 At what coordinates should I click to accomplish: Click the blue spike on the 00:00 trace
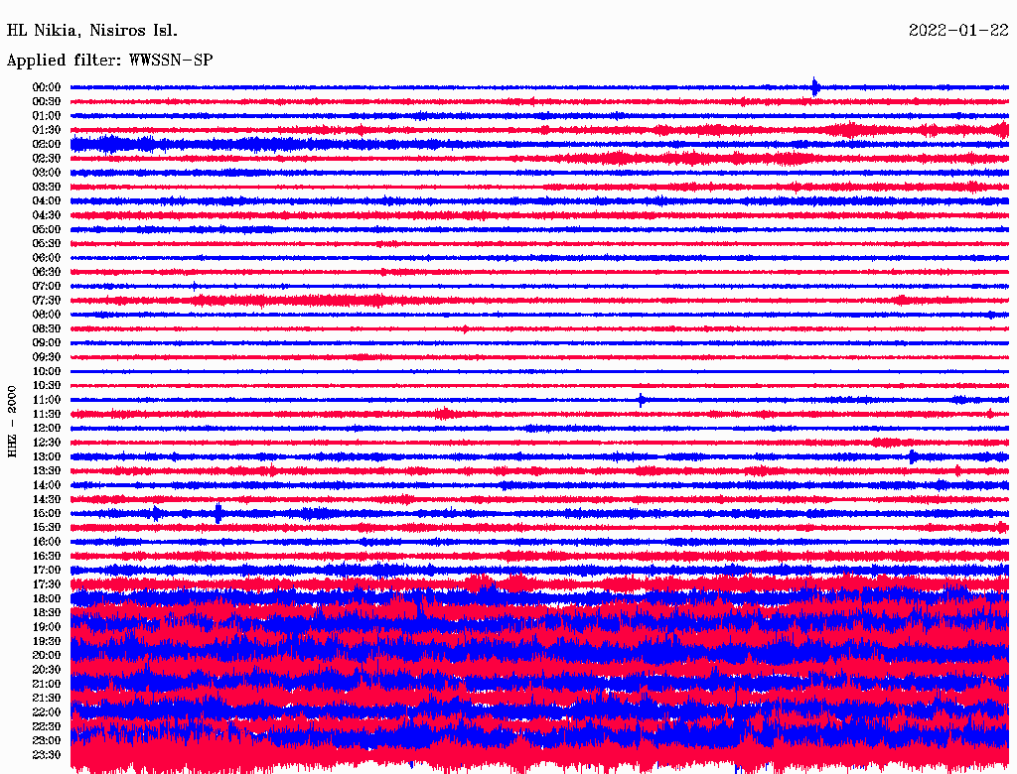[x=815, y=87]
